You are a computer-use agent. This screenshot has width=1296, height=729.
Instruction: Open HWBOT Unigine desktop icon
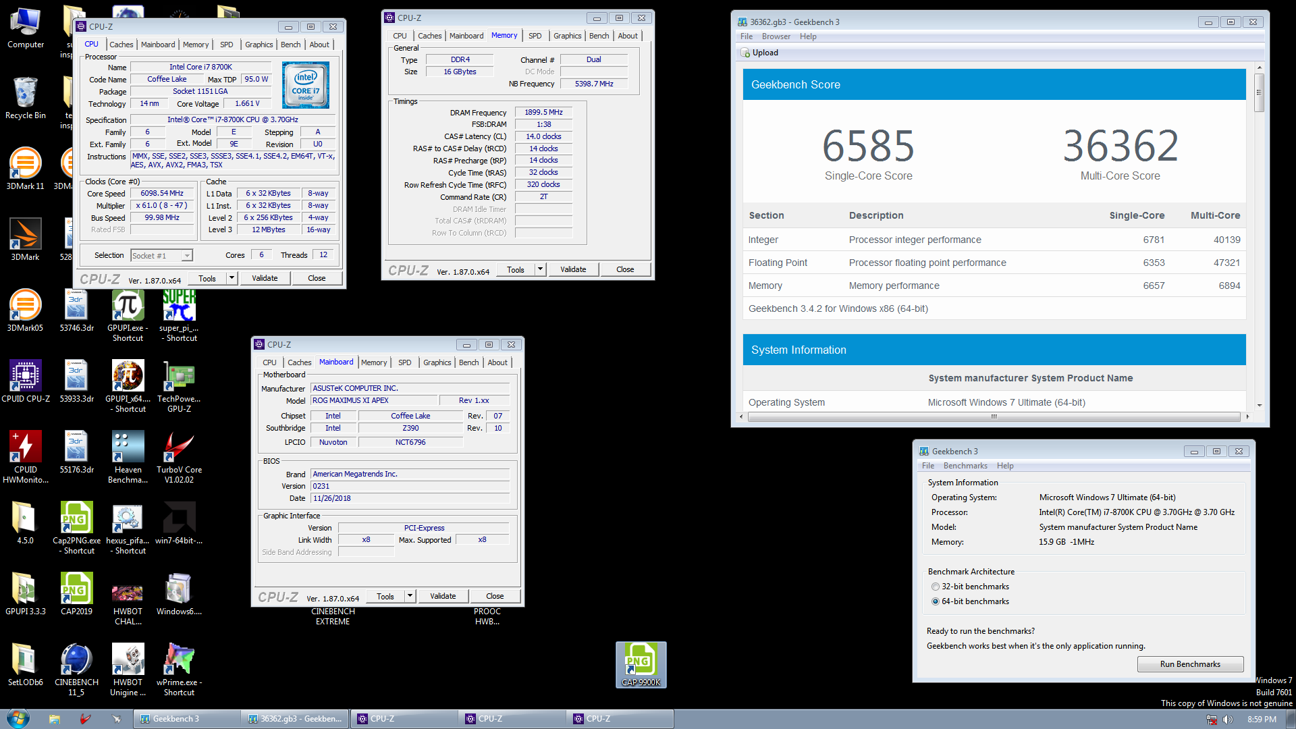click(x=128, y=670)
